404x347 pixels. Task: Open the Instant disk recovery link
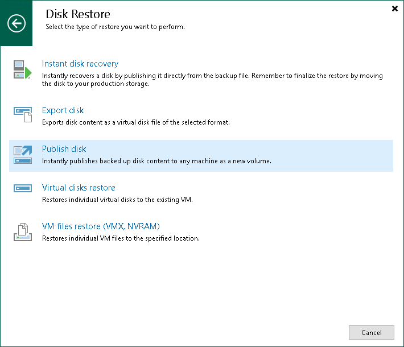click(x=80, y=64)
